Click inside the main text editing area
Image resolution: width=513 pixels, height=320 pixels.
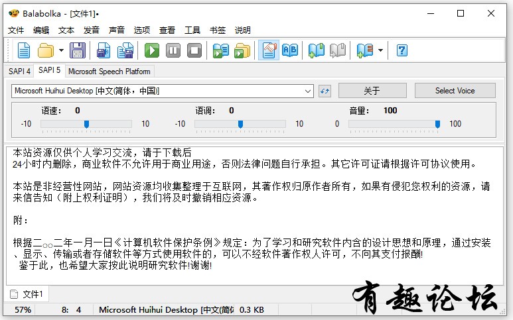[255, 215]
